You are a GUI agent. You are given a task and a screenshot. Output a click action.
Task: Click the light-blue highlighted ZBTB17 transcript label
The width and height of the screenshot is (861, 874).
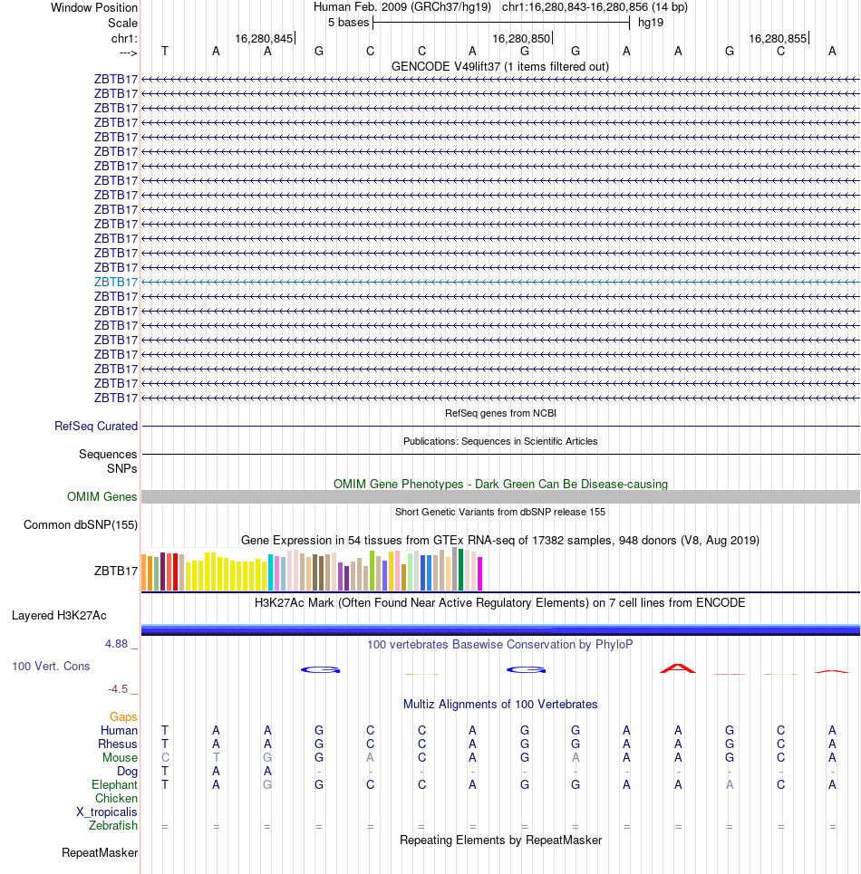coord(115,282)
